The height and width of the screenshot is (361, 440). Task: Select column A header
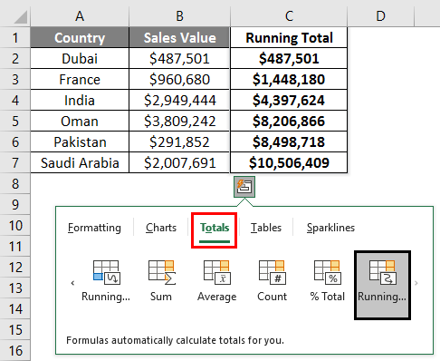[x=80, y=16]
